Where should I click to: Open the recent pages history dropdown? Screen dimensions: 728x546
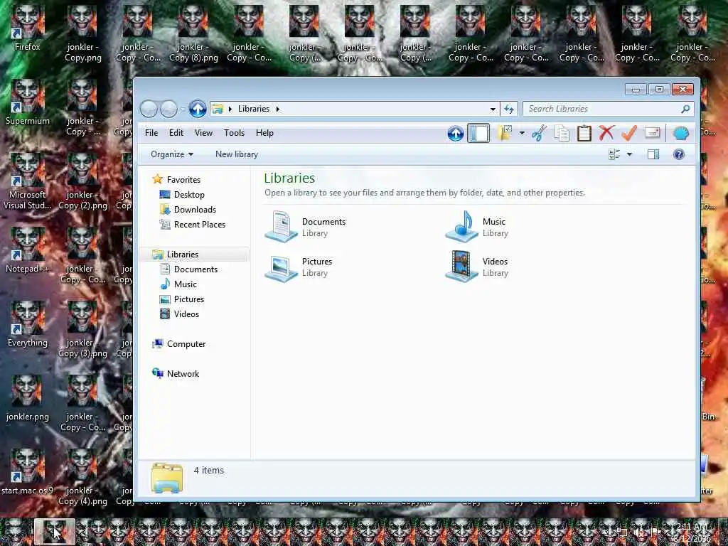click(x=183, y=109)
